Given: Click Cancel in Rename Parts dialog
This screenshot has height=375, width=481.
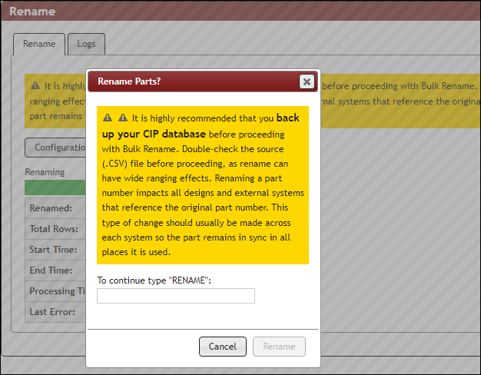Looking at the screenshot, I should [222, 347].
